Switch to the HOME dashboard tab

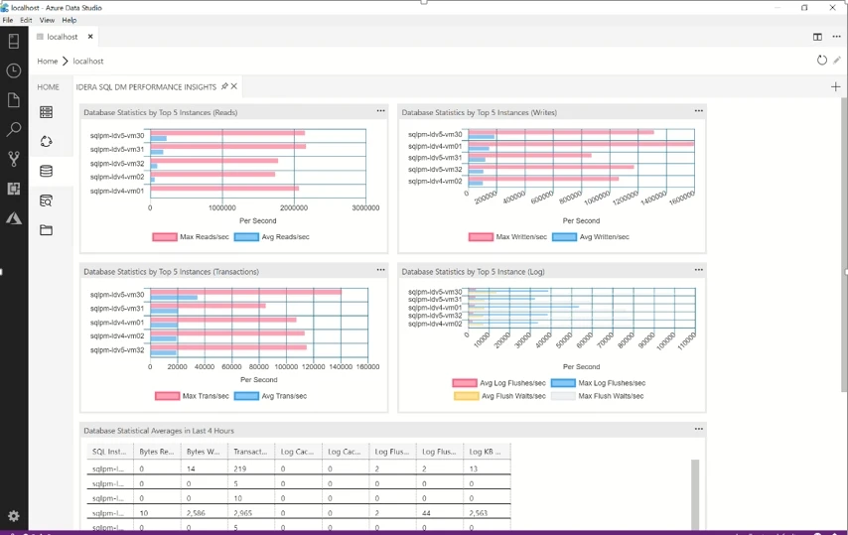pyautogui.click(x=49, y=87)
